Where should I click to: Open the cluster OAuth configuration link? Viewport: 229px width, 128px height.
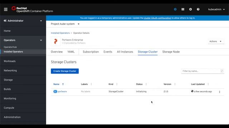tap(157, 18)
